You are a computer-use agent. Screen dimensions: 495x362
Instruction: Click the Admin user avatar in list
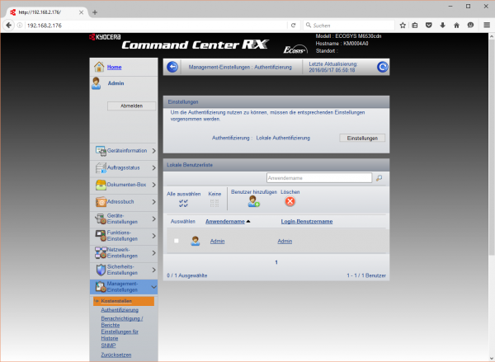[196, 241]
